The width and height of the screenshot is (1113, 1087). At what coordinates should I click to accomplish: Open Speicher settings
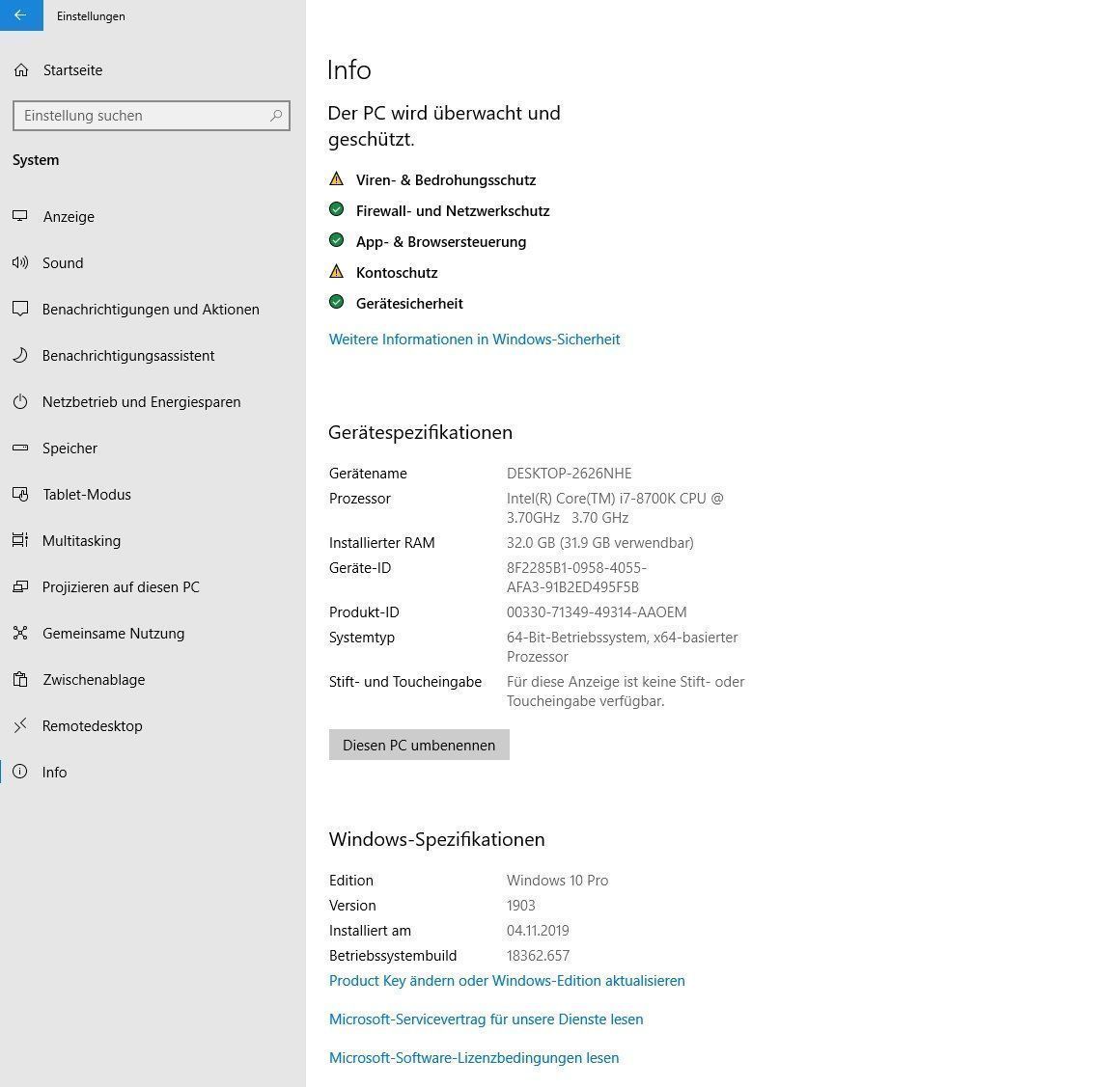click(x=70, y=448)
